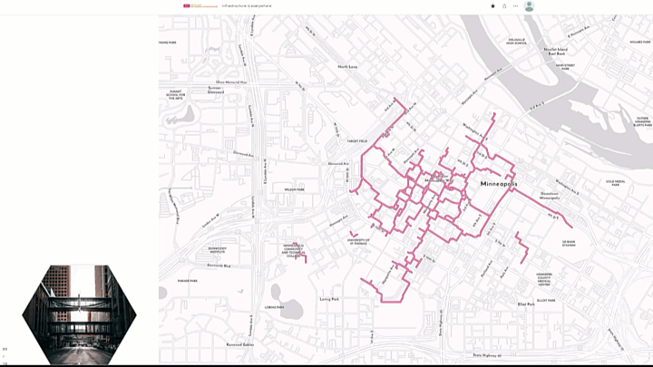Open the three-dot more options menu
This screenshot has height=367, width=653.
(x=515, y=6)
